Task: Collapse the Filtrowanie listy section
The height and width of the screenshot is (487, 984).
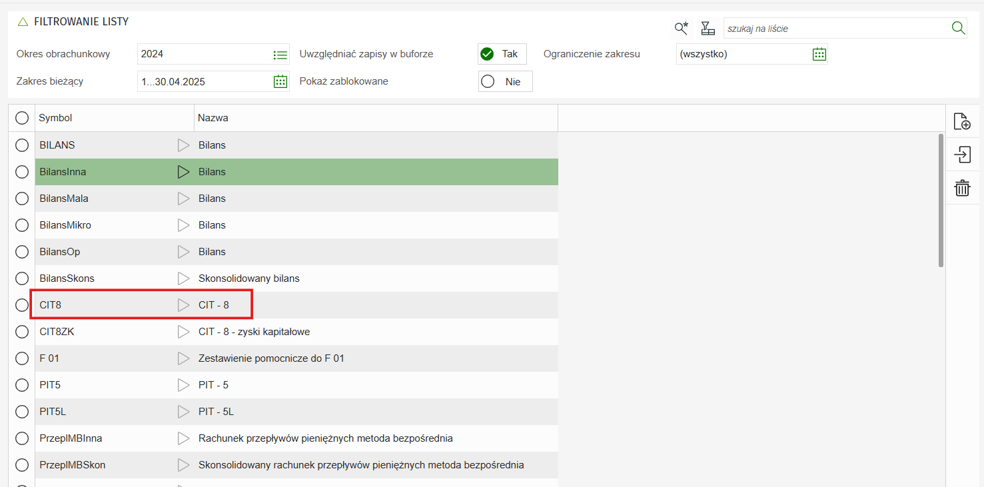Action: click(x=23, y=22)
